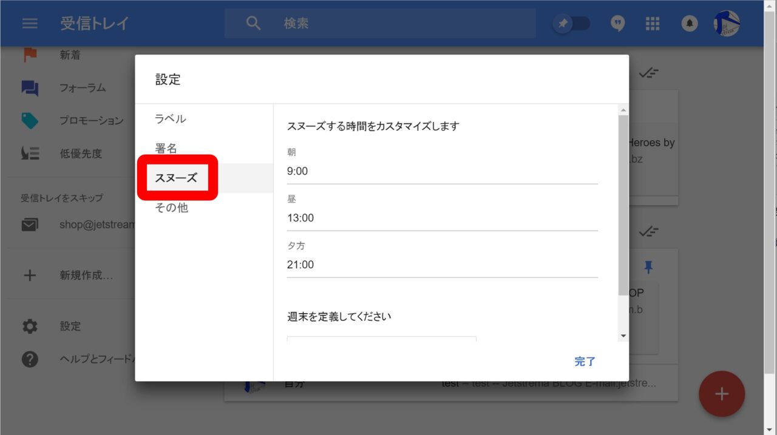This screenshot has height=435, width=777.
Task: Open notifications bell icon
Action: point(689,24)
